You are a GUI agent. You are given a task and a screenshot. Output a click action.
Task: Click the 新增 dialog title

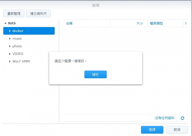tap(96, 5)
